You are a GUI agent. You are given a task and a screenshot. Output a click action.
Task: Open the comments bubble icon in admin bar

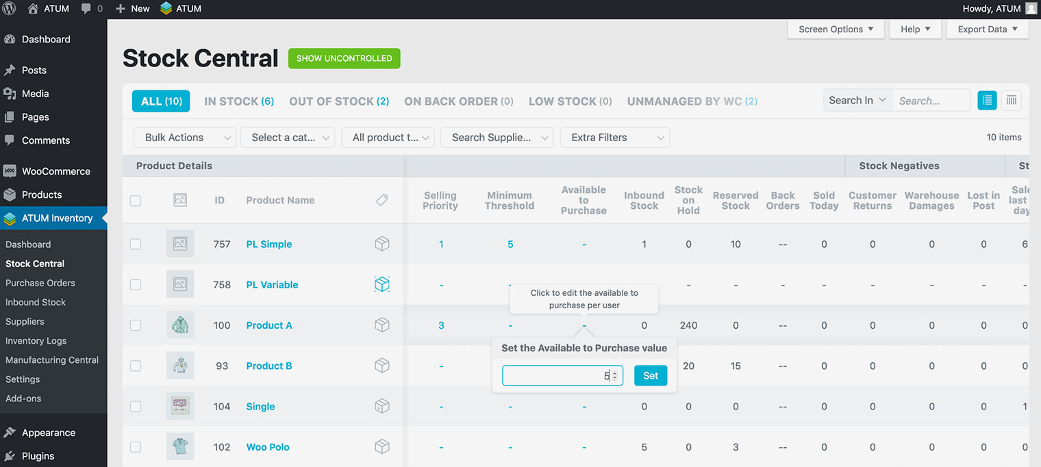(x=86, y=9)
